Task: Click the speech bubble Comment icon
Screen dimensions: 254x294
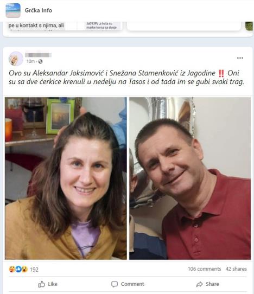Action: tap(115, 284)
